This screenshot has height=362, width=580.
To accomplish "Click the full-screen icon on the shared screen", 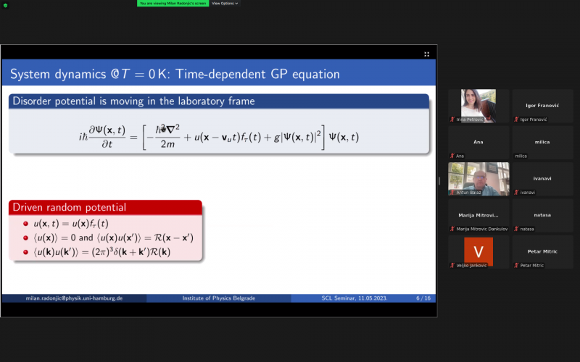I will click(x=426, y=54).
